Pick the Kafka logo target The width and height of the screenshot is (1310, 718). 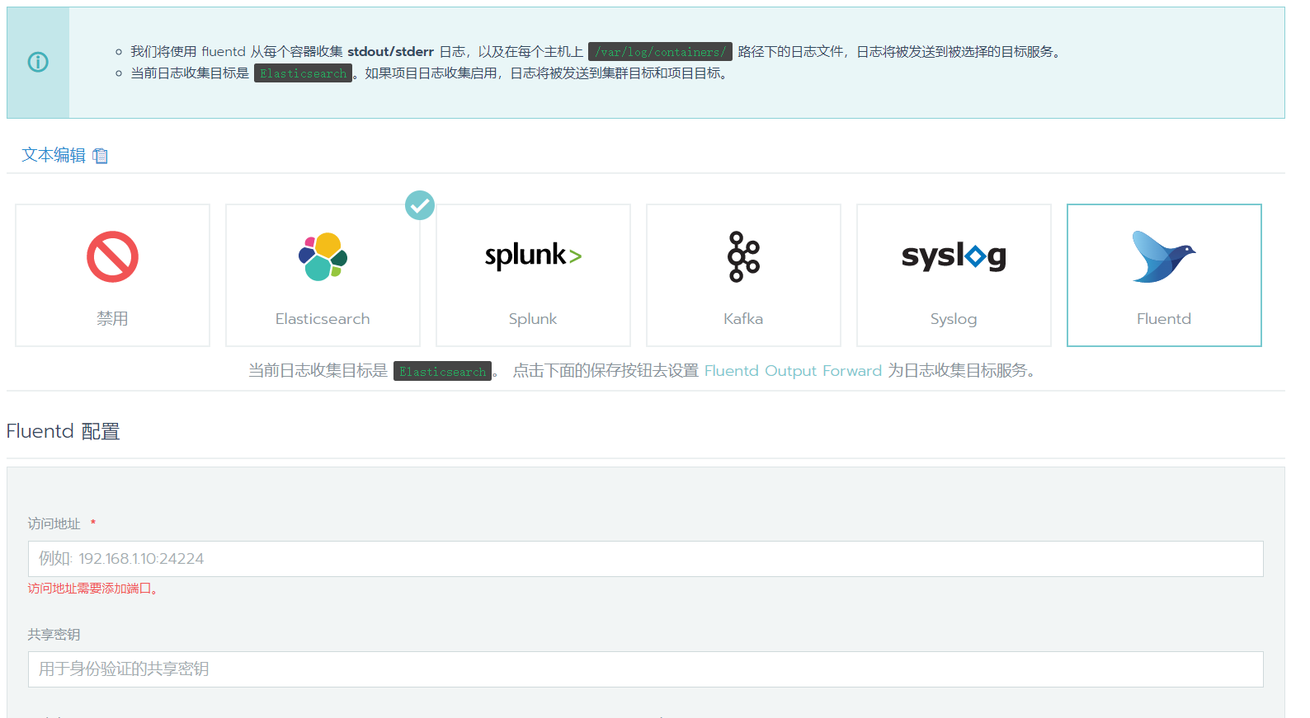pyautogui.click(x=743, y=256)
